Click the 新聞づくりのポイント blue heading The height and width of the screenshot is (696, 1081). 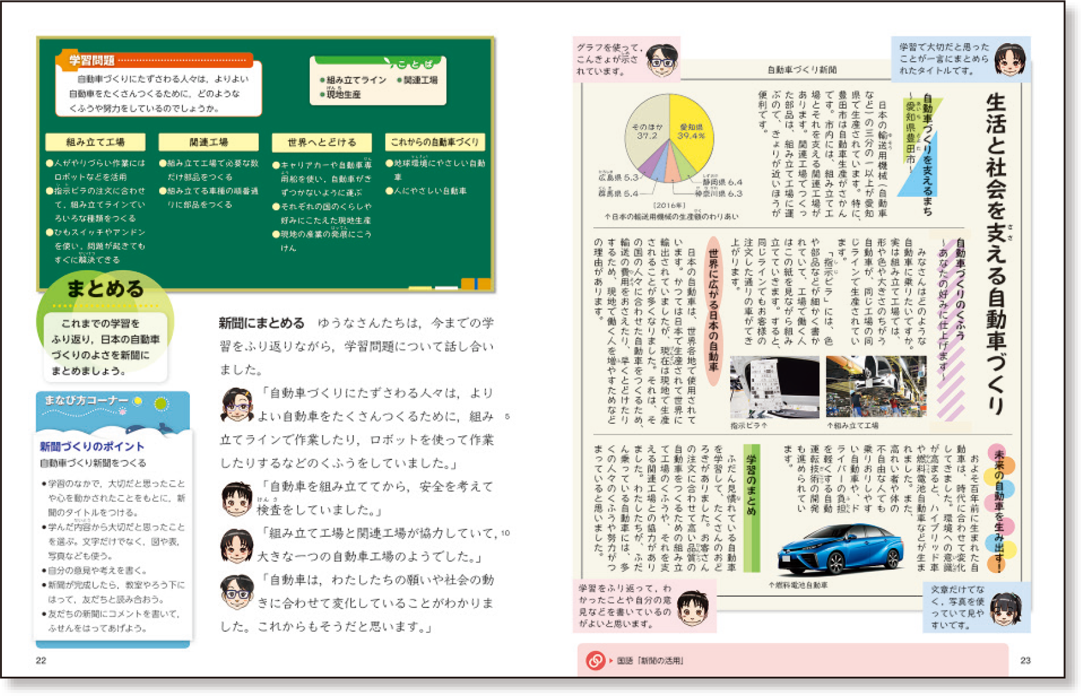[x=92, y=446]
